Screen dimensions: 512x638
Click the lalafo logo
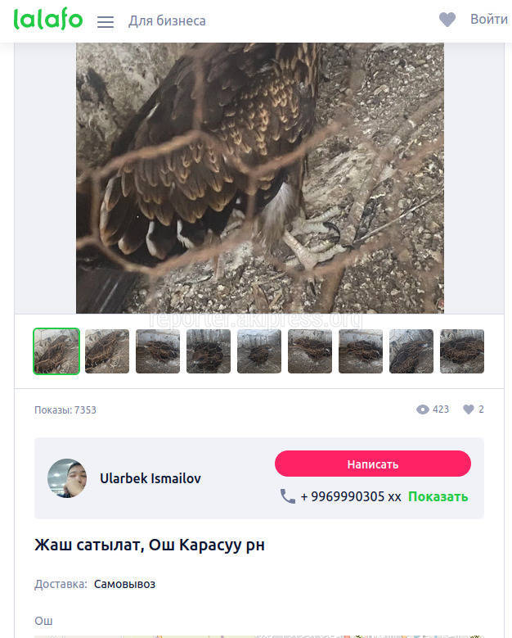pyautogui.click(x=48, y=19)
